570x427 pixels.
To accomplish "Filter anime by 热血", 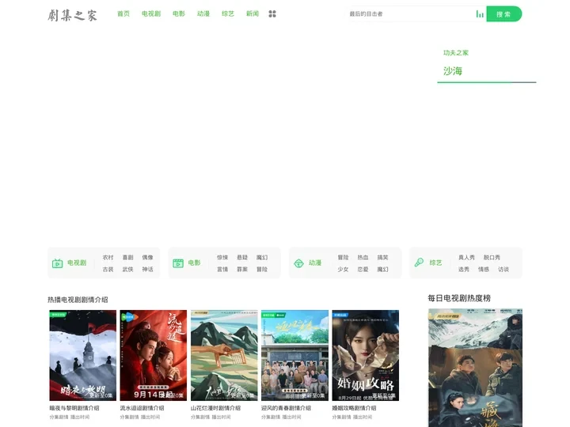I will (x=363, y=258).
